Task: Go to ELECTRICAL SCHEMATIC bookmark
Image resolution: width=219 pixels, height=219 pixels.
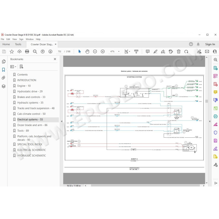Action: pos(31,150)
